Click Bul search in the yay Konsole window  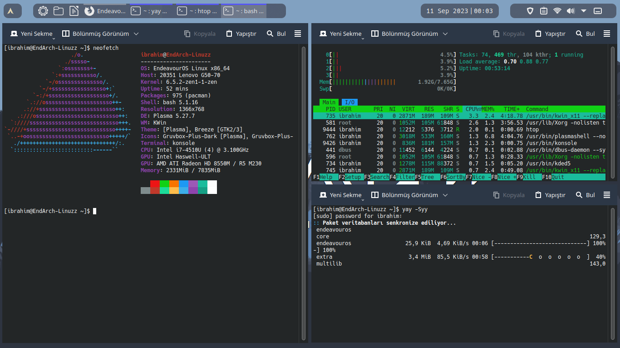pos(586,195)
